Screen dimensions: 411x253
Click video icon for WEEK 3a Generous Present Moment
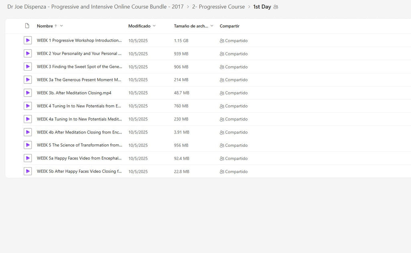coord(28,80)
